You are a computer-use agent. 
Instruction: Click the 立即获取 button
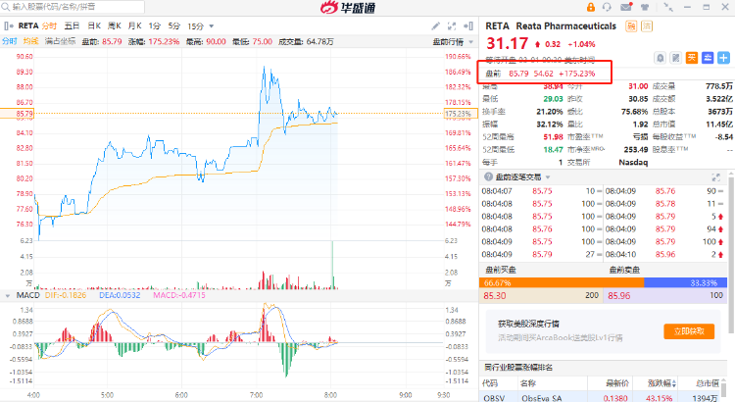pyautogui.click(x=689, y=331)
